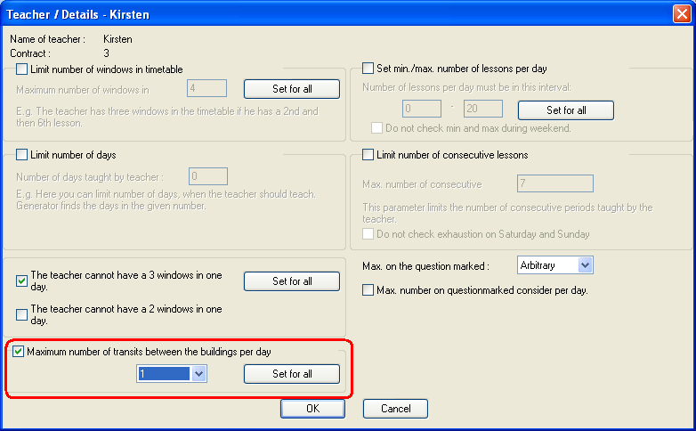Enable Limit number of consecutive lessons
Viewport: 696px width, 431px height.
(368, 155)
